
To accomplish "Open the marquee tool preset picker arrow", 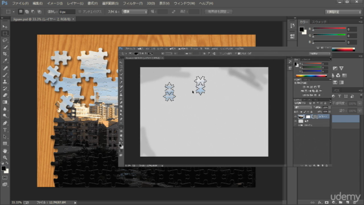I will 14,11.
